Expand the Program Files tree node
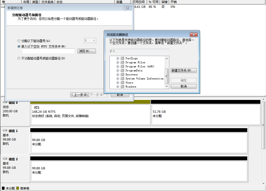The image size is (266, 191). (x=118, y=62)
